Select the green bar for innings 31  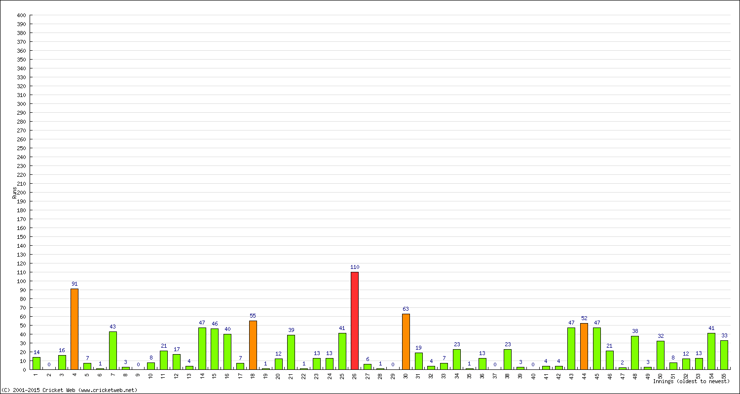(418, 361)
